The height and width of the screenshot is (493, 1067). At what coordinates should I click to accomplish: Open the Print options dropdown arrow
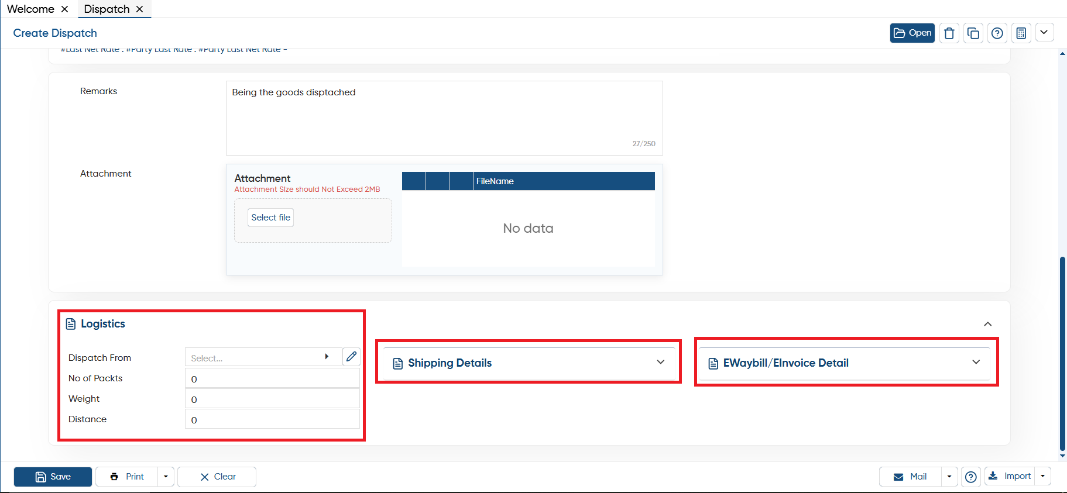[166, 477]
